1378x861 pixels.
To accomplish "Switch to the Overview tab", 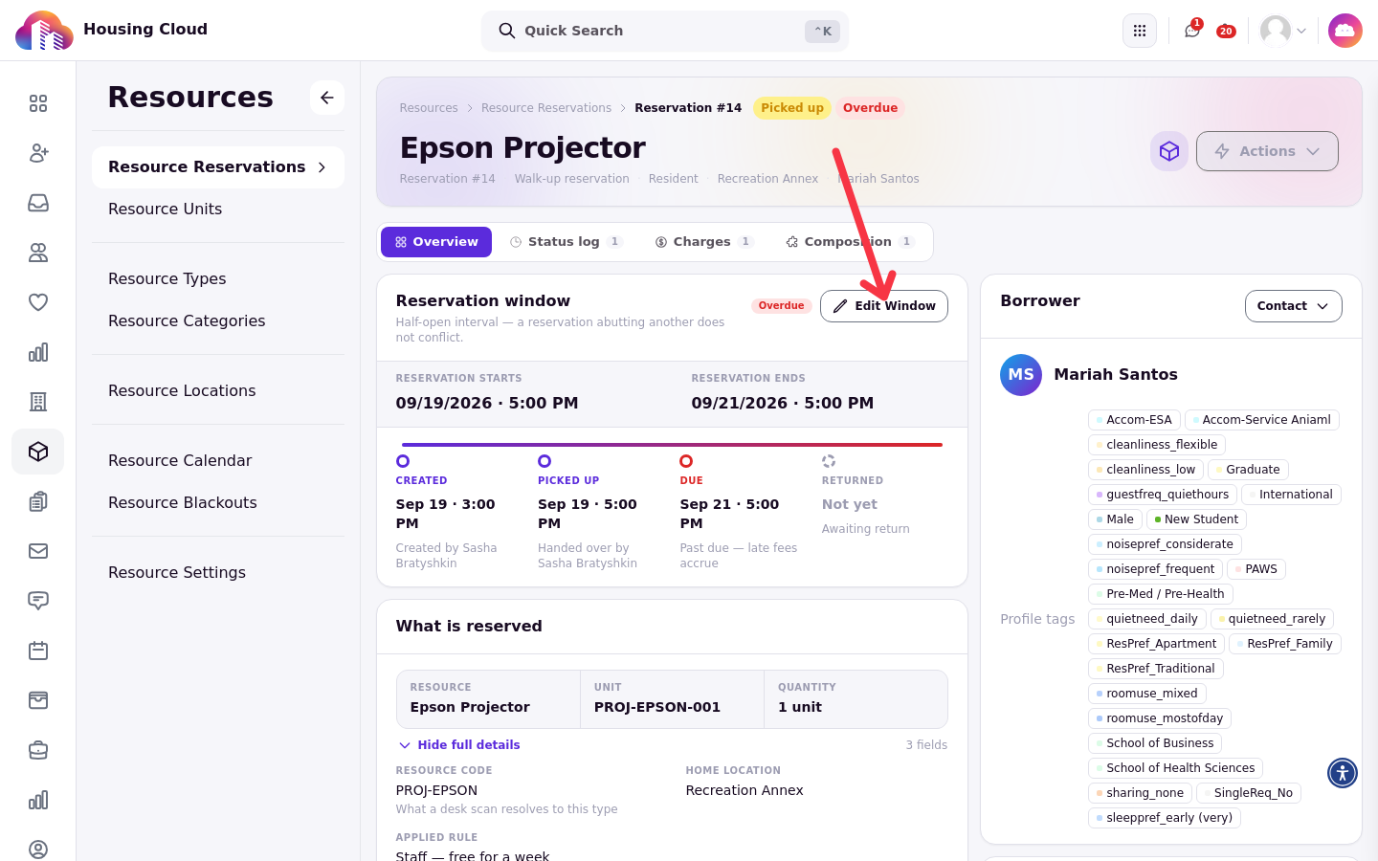I will (x=436, y=242).
